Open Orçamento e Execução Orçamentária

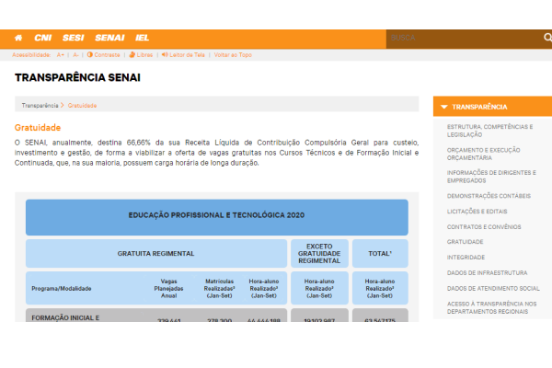point(483,154)
